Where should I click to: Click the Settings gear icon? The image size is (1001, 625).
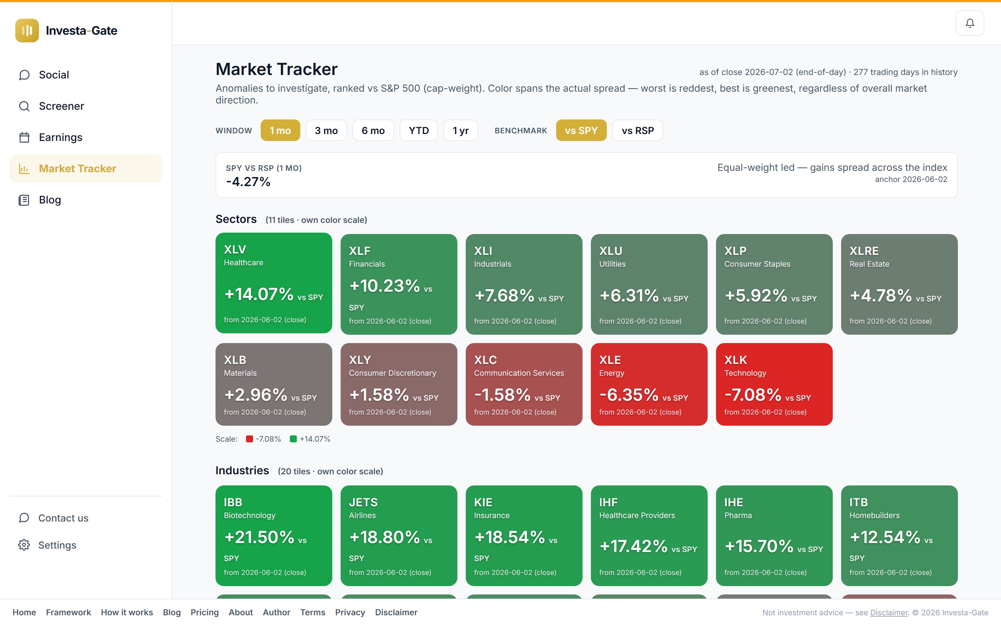(24, 545)
